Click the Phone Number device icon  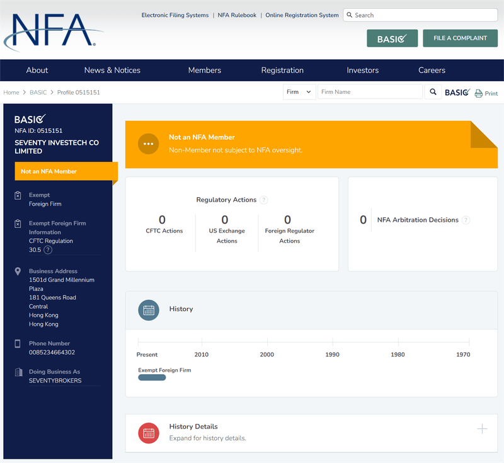tap(18, 343)
